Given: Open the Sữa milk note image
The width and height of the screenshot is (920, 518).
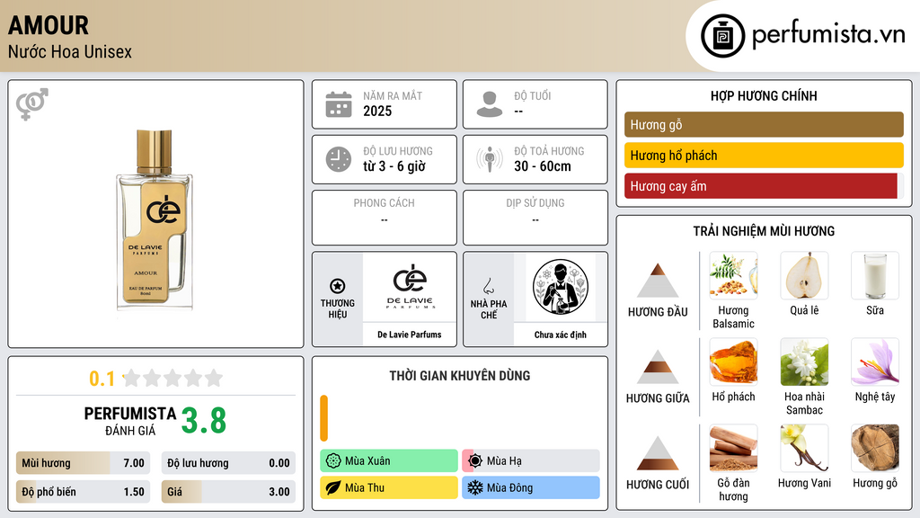Looking at the screenshot, I should 875,275.
